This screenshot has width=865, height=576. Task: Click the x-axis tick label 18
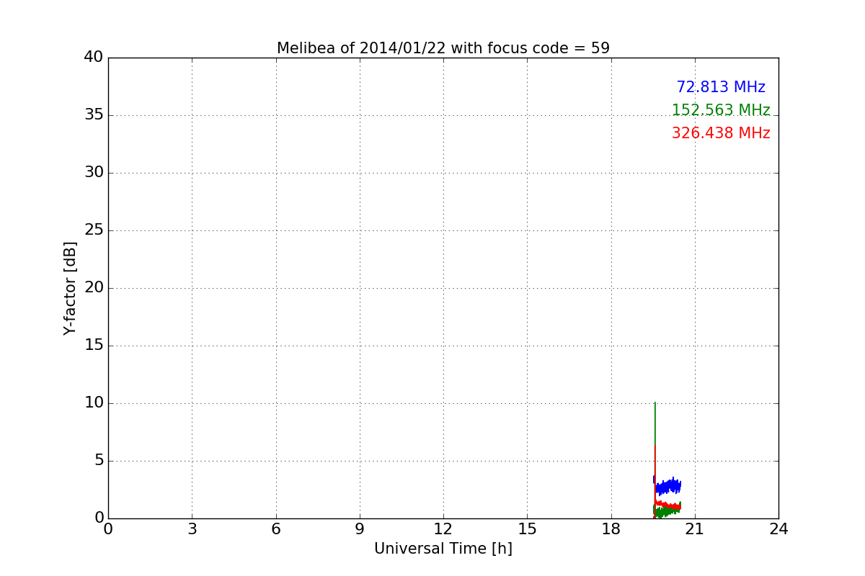click(611, 529)
